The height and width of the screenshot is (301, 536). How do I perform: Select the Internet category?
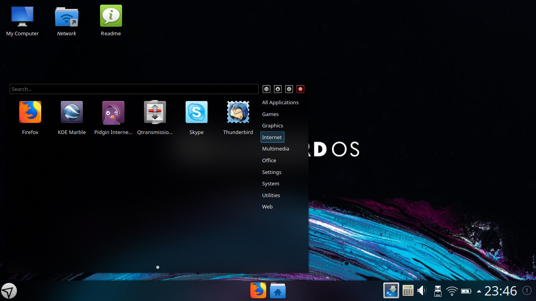click(272, 137)
